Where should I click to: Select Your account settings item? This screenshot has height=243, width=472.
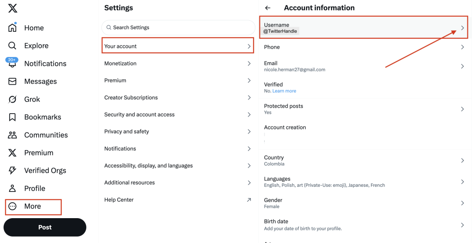point(177,46)
